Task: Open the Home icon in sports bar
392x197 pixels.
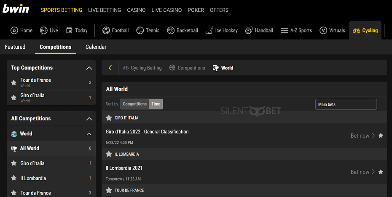Action: (14, 30)
